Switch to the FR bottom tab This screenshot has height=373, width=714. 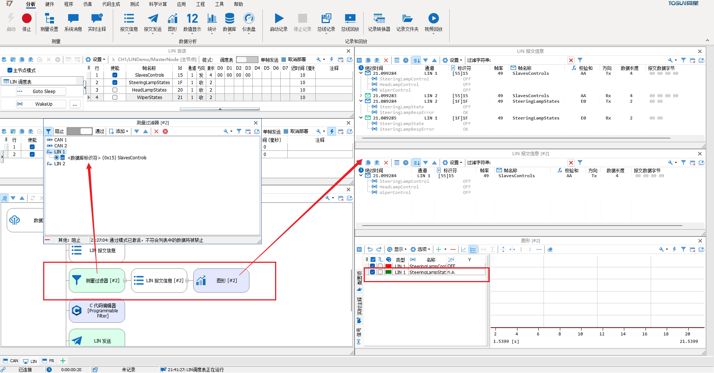click(x=48, y=361)
